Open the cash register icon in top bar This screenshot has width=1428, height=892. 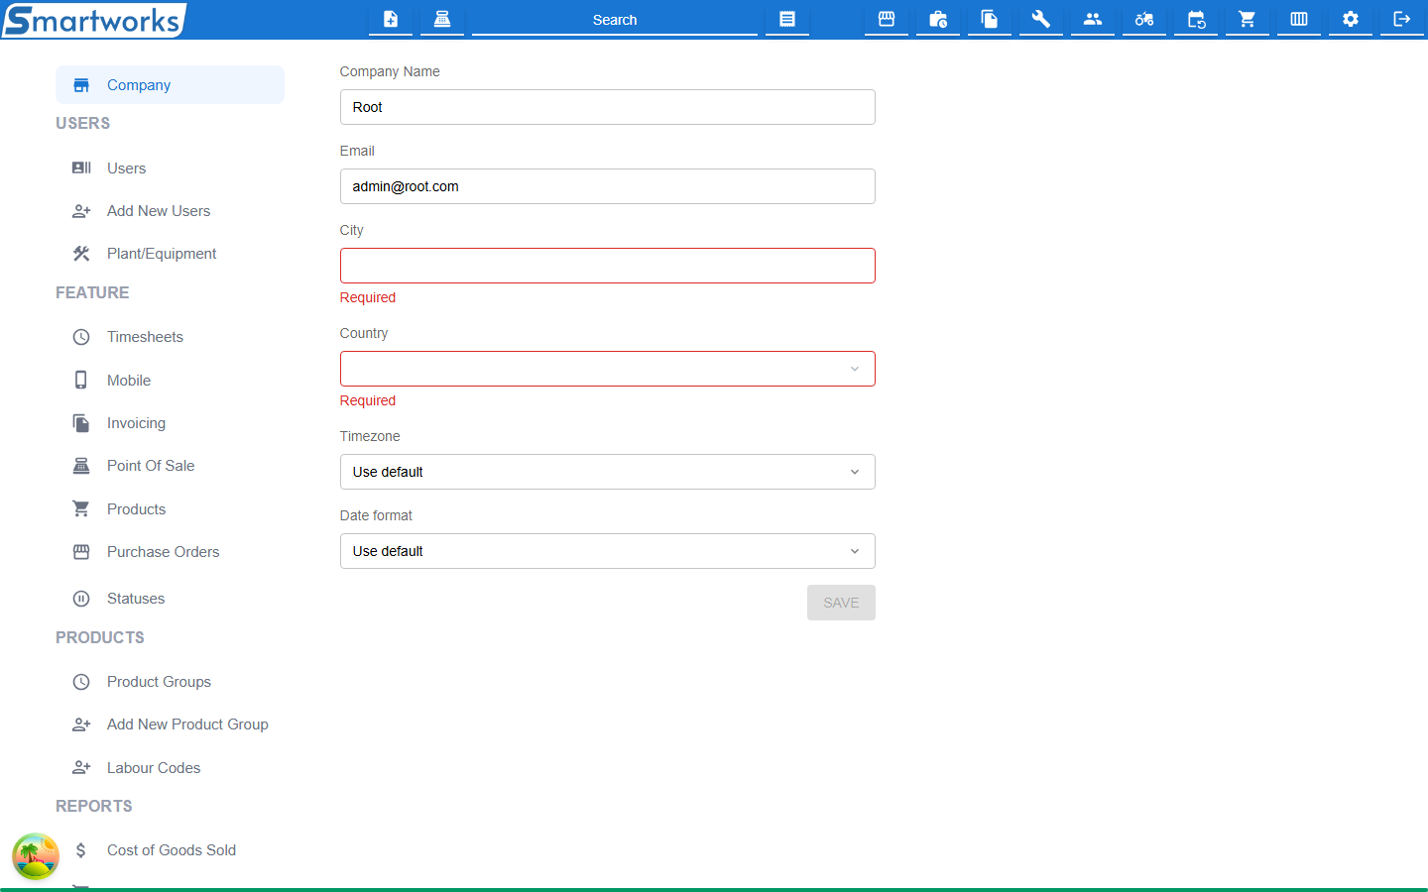tap(442, 19)
